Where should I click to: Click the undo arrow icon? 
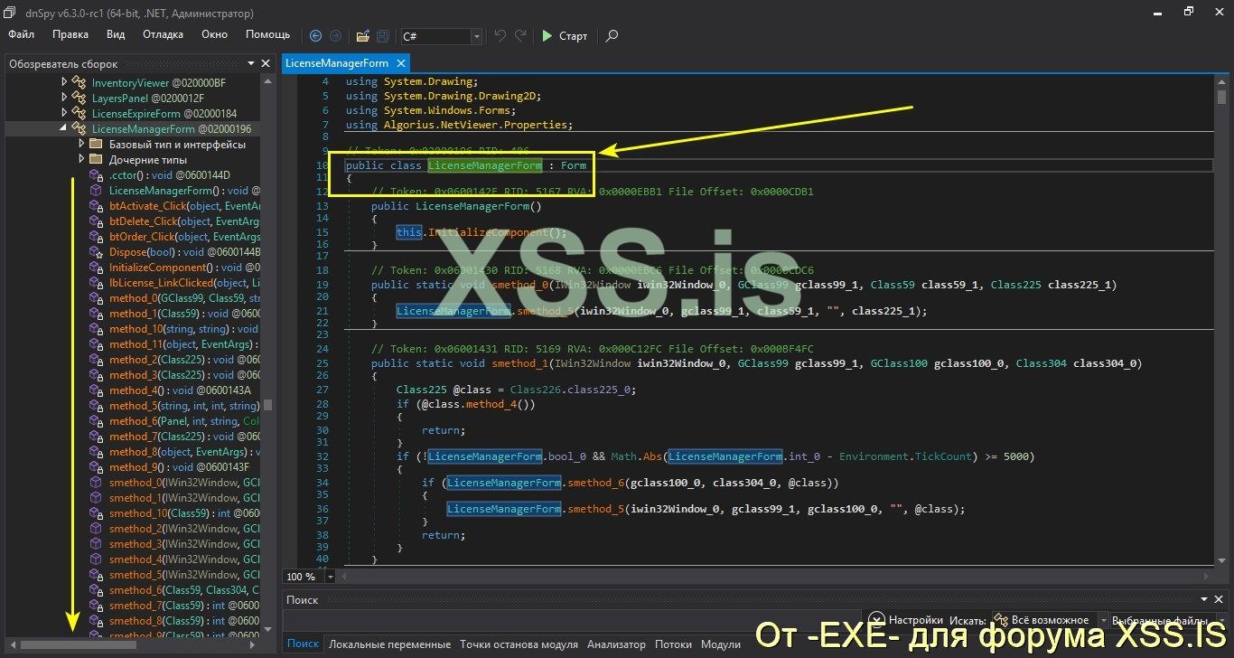(500, 36)
